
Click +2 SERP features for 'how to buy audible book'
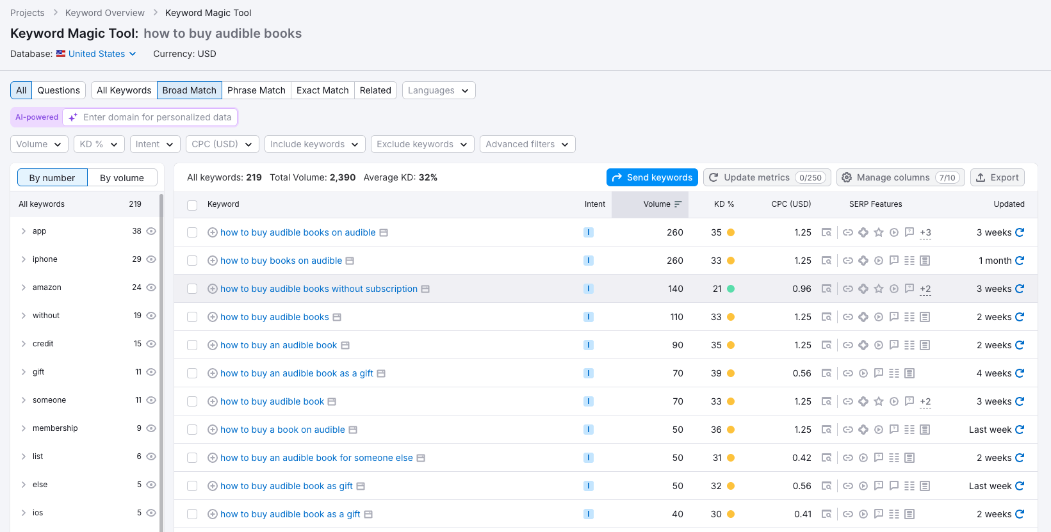tap(925, 402)
